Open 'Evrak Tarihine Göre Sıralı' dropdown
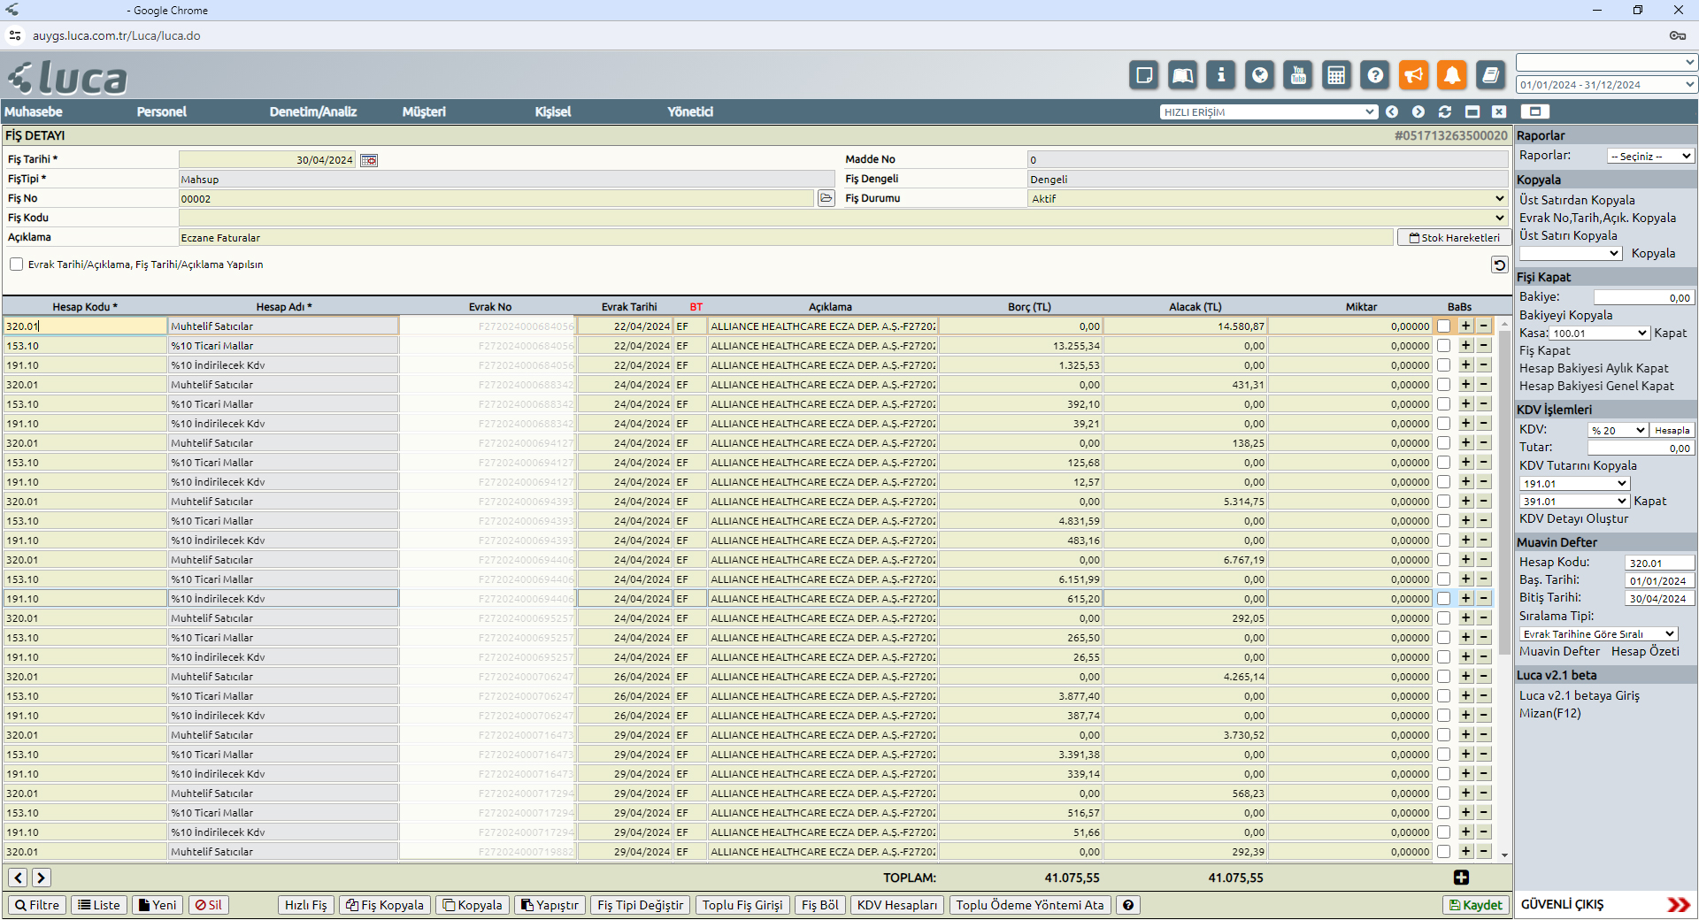Screen dimensions: 1699x920 1598,633
